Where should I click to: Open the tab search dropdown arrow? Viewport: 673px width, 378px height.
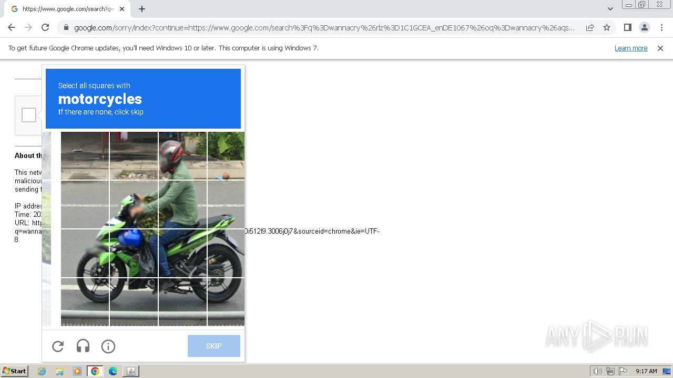610,9
